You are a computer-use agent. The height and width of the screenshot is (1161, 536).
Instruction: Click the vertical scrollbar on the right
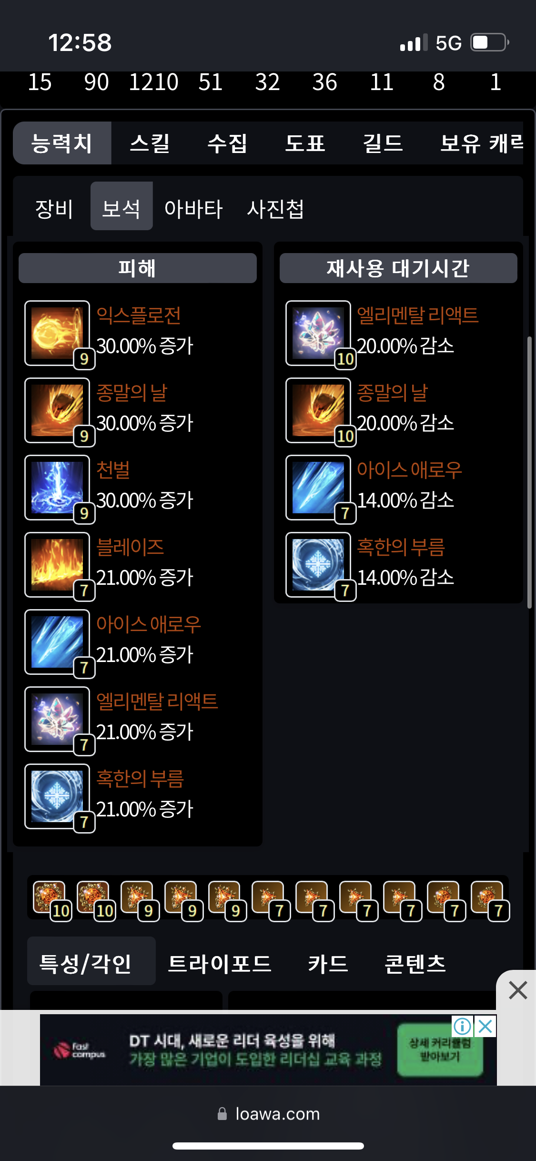529,472
